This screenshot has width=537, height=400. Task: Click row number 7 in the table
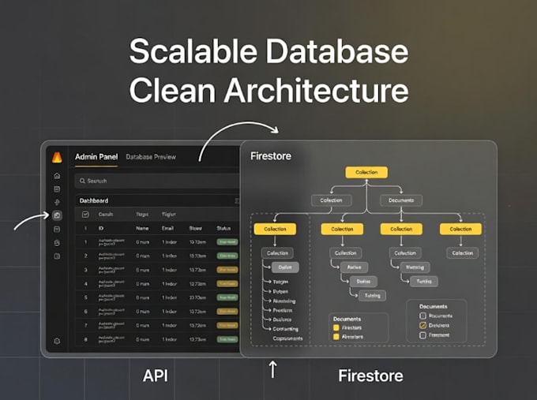point(85,325)
